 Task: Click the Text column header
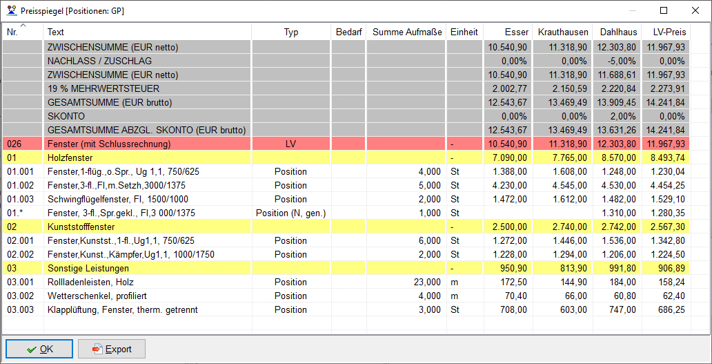[147, 32]
